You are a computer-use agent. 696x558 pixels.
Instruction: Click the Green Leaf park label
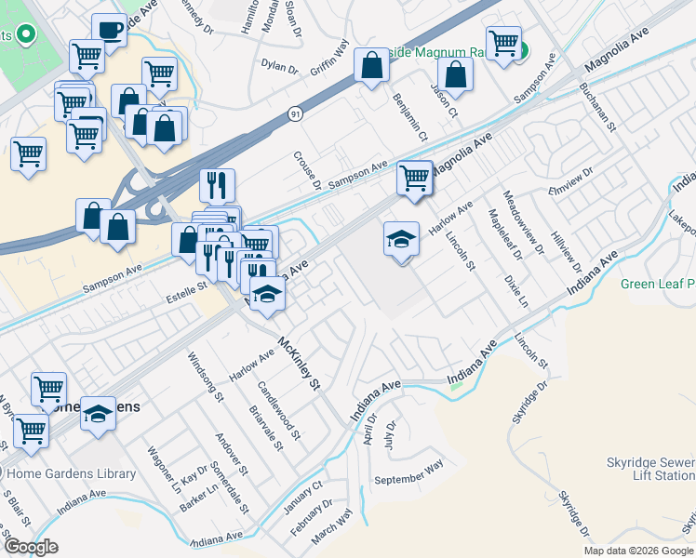(658, 284)
